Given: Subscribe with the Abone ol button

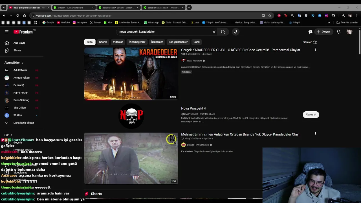Looking at the screenshot, I should pyautogui.click(x=311, y=114).
